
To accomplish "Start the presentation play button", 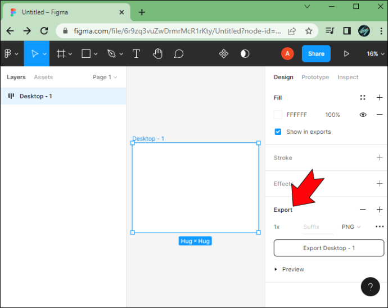I will 346,54.
